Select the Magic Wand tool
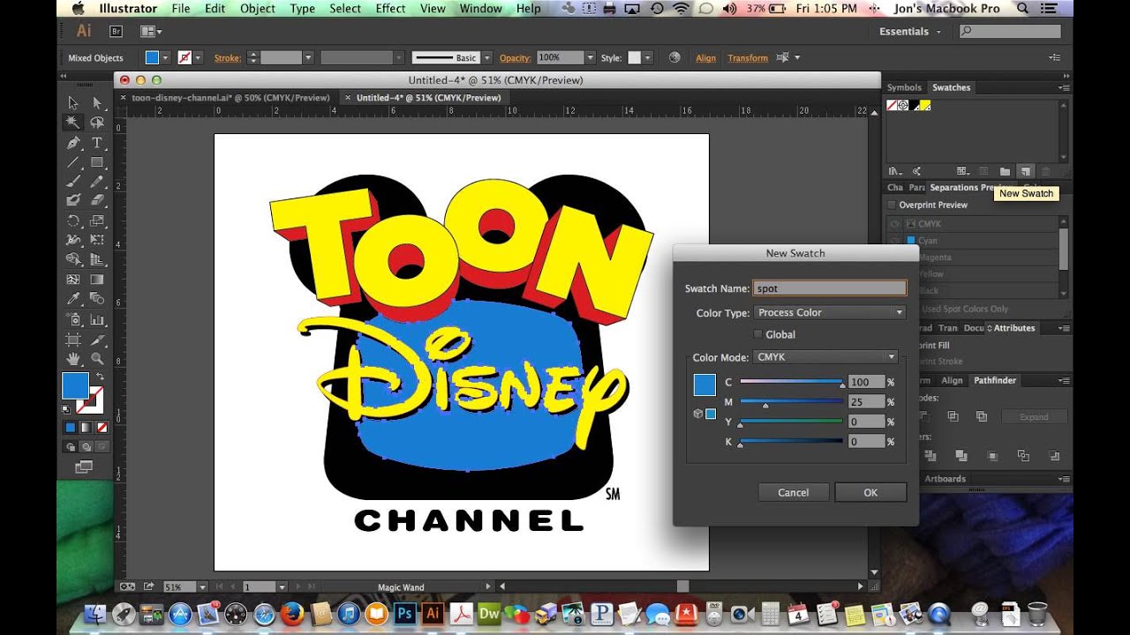 [73, 123]
